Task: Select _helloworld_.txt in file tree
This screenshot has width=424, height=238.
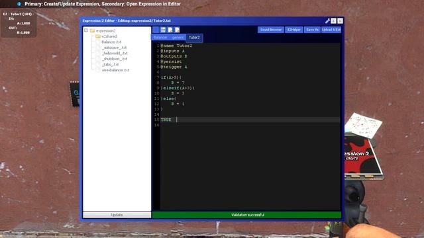Action: coord(115,53)
